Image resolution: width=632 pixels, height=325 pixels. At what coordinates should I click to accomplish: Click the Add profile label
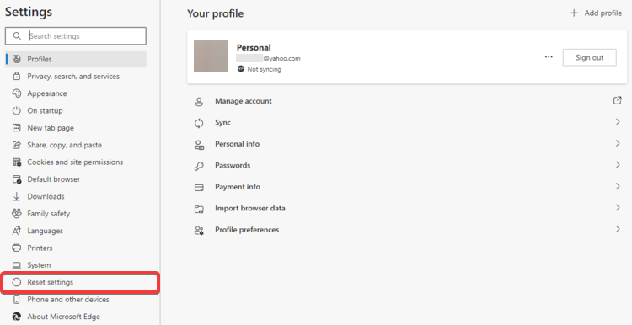pyautogui.click(x=603, y=13)
